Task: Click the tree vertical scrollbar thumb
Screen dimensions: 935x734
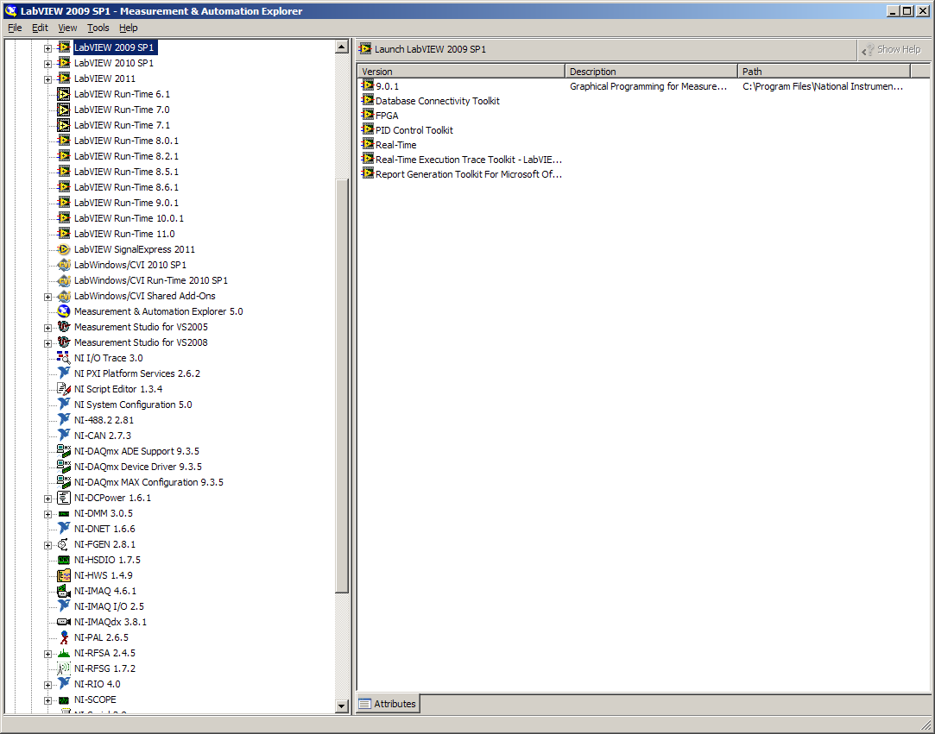Action: 342,385
